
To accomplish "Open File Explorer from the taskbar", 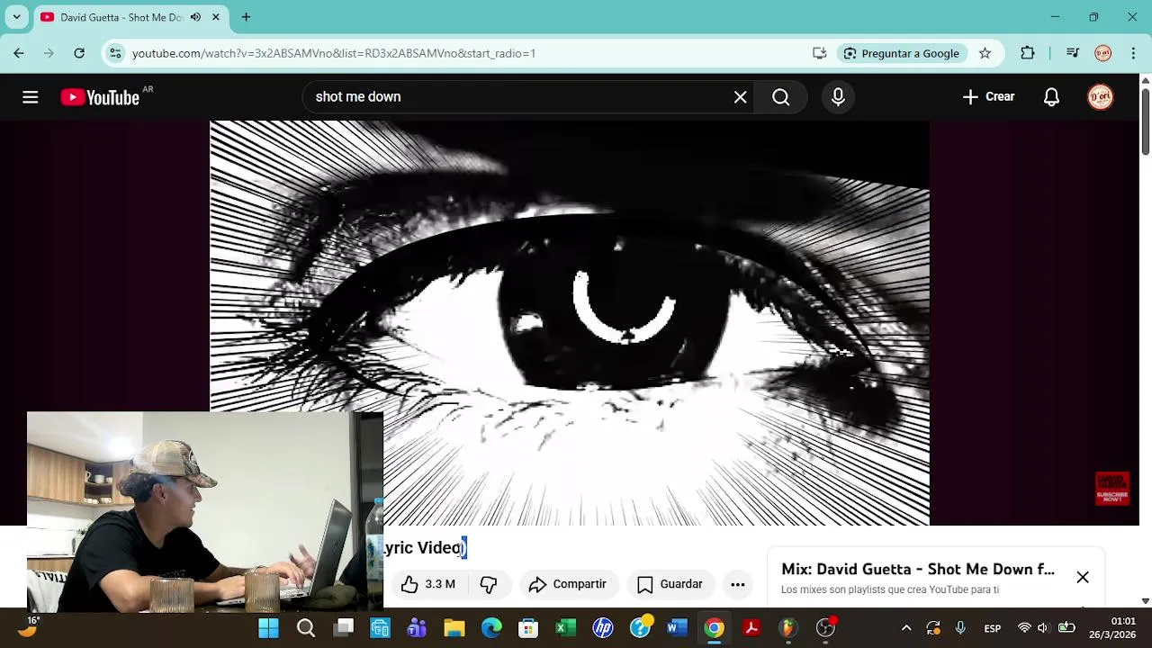I will point(454,628).
